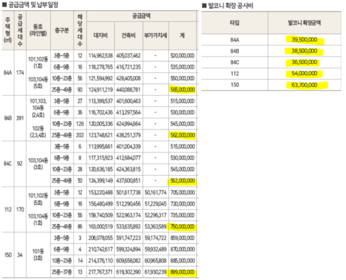Image resolution: width=346 pixels, height=280 pixels.
Task: Click VAT value 52,296,317
Action: click(156, 216)
